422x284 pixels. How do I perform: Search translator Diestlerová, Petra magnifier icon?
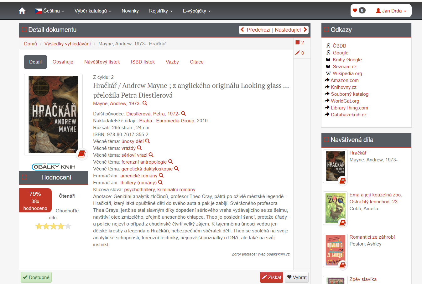184,114
